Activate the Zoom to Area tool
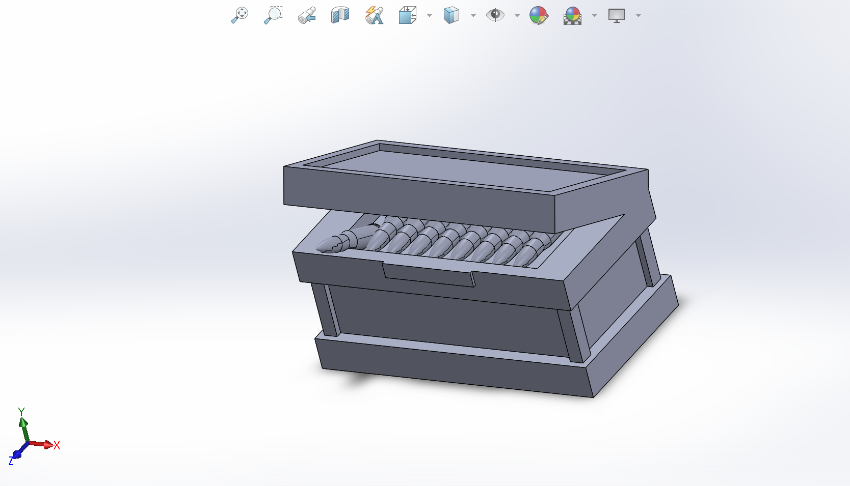The image size is (850, 486). pos(273,15)
